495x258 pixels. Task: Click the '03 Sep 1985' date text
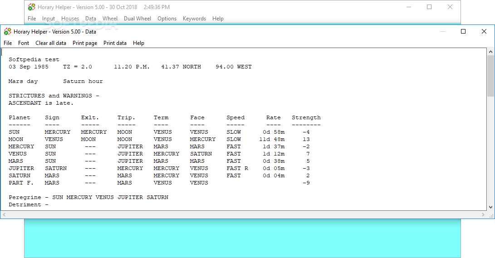click(x=29, y=67)
